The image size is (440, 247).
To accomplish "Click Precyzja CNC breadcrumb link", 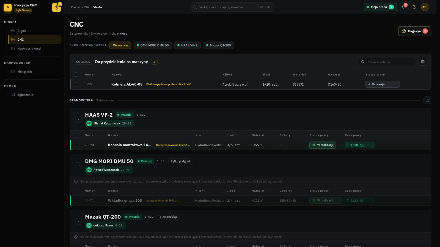I will 81,7.
